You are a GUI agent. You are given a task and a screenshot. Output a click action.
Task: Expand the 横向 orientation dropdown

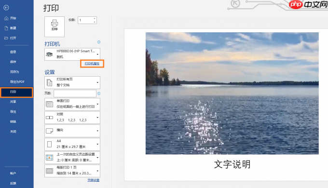(72, 131)
